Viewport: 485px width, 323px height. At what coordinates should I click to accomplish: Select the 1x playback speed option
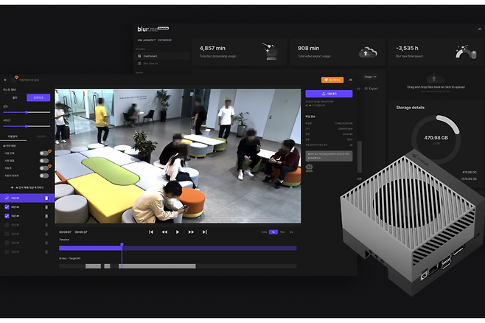pyautogui.click(x=273, y=232)
